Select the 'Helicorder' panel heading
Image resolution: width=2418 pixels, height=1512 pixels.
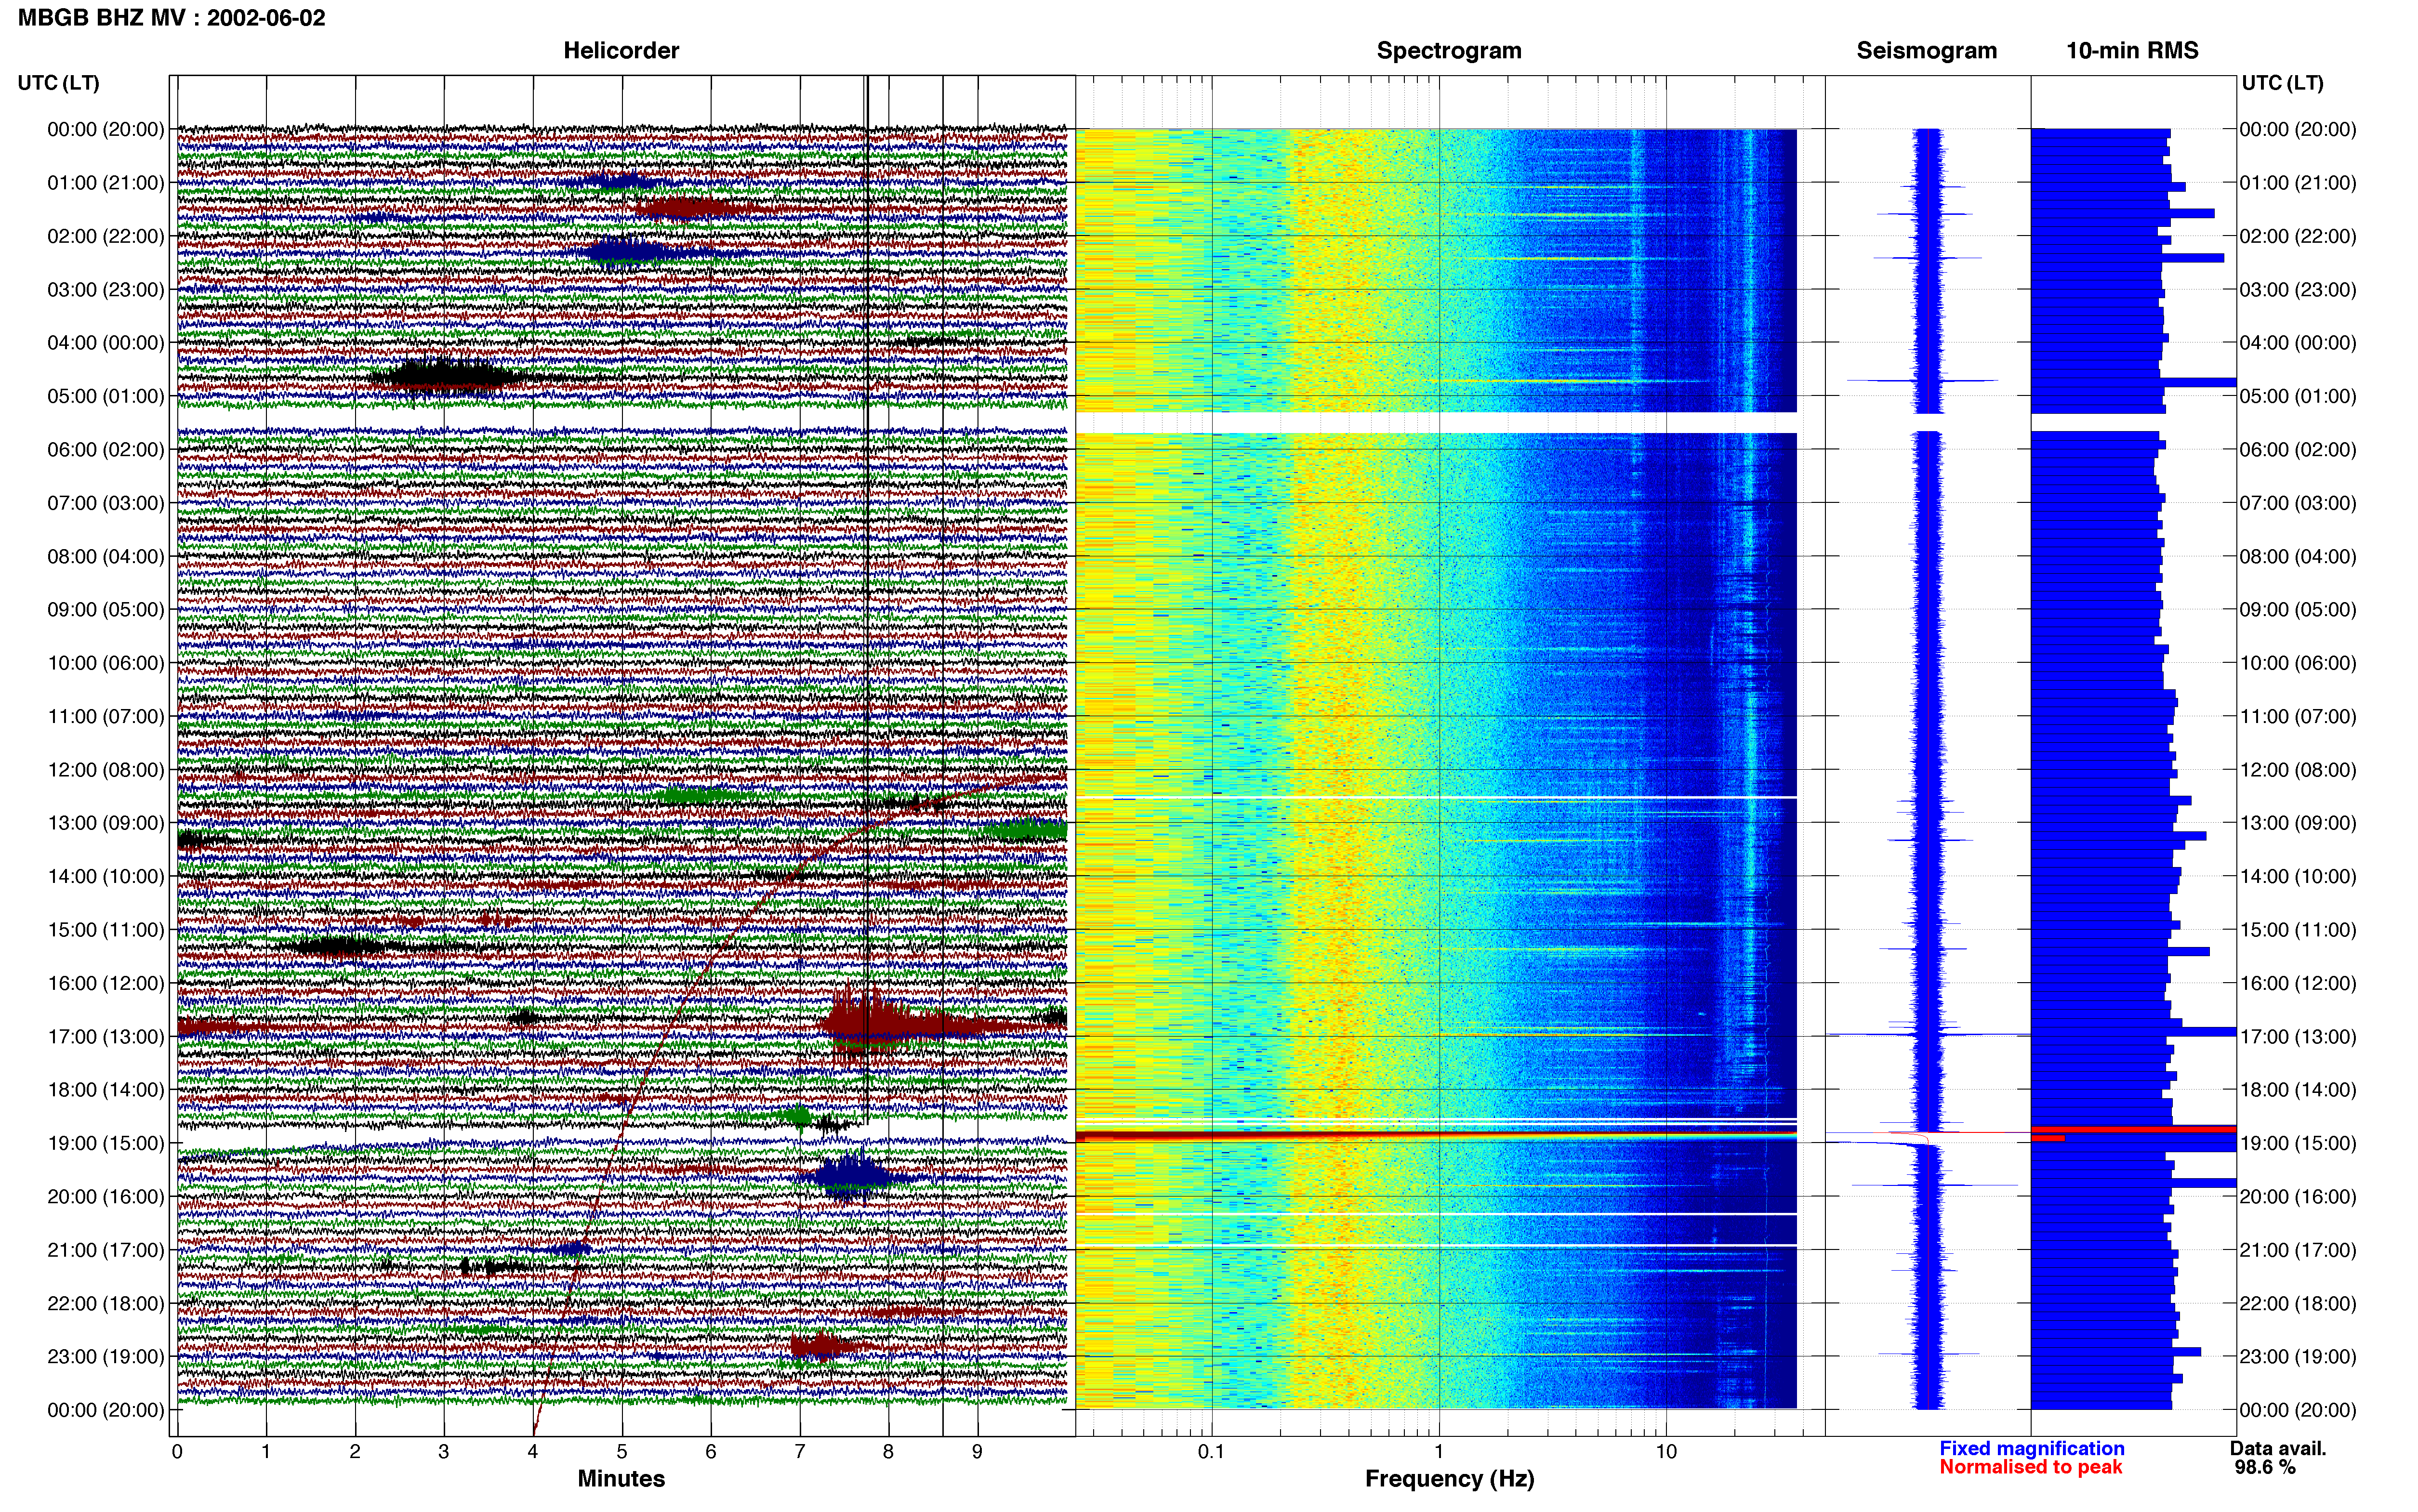point(621,50)
